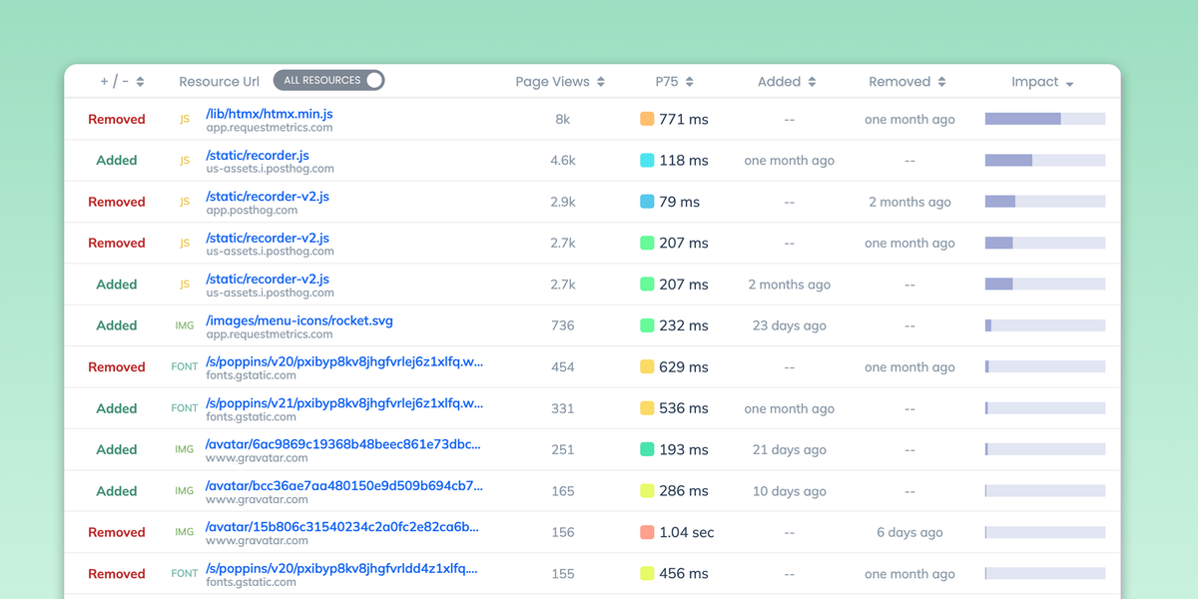The image size is (1198, 599).
Task: Click impact bar for rocket.svg row
Action: 1045,325
